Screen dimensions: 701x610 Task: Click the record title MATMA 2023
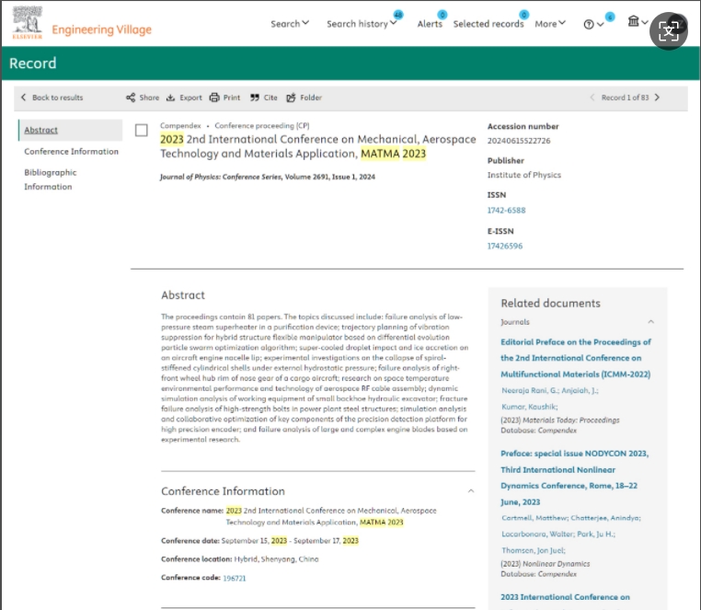click(318, 146)
